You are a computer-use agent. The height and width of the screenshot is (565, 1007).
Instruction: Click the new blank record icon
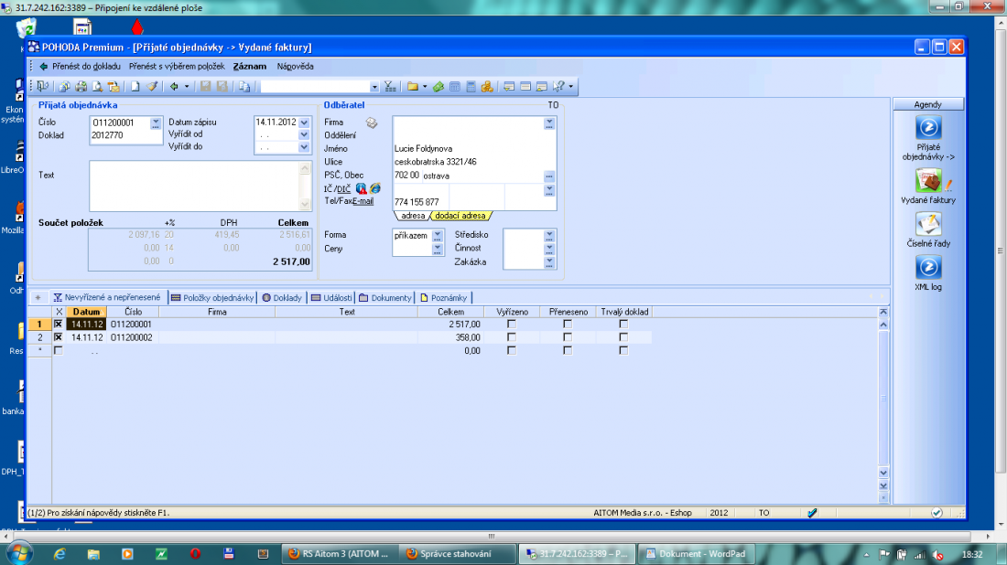pos(135,87)
